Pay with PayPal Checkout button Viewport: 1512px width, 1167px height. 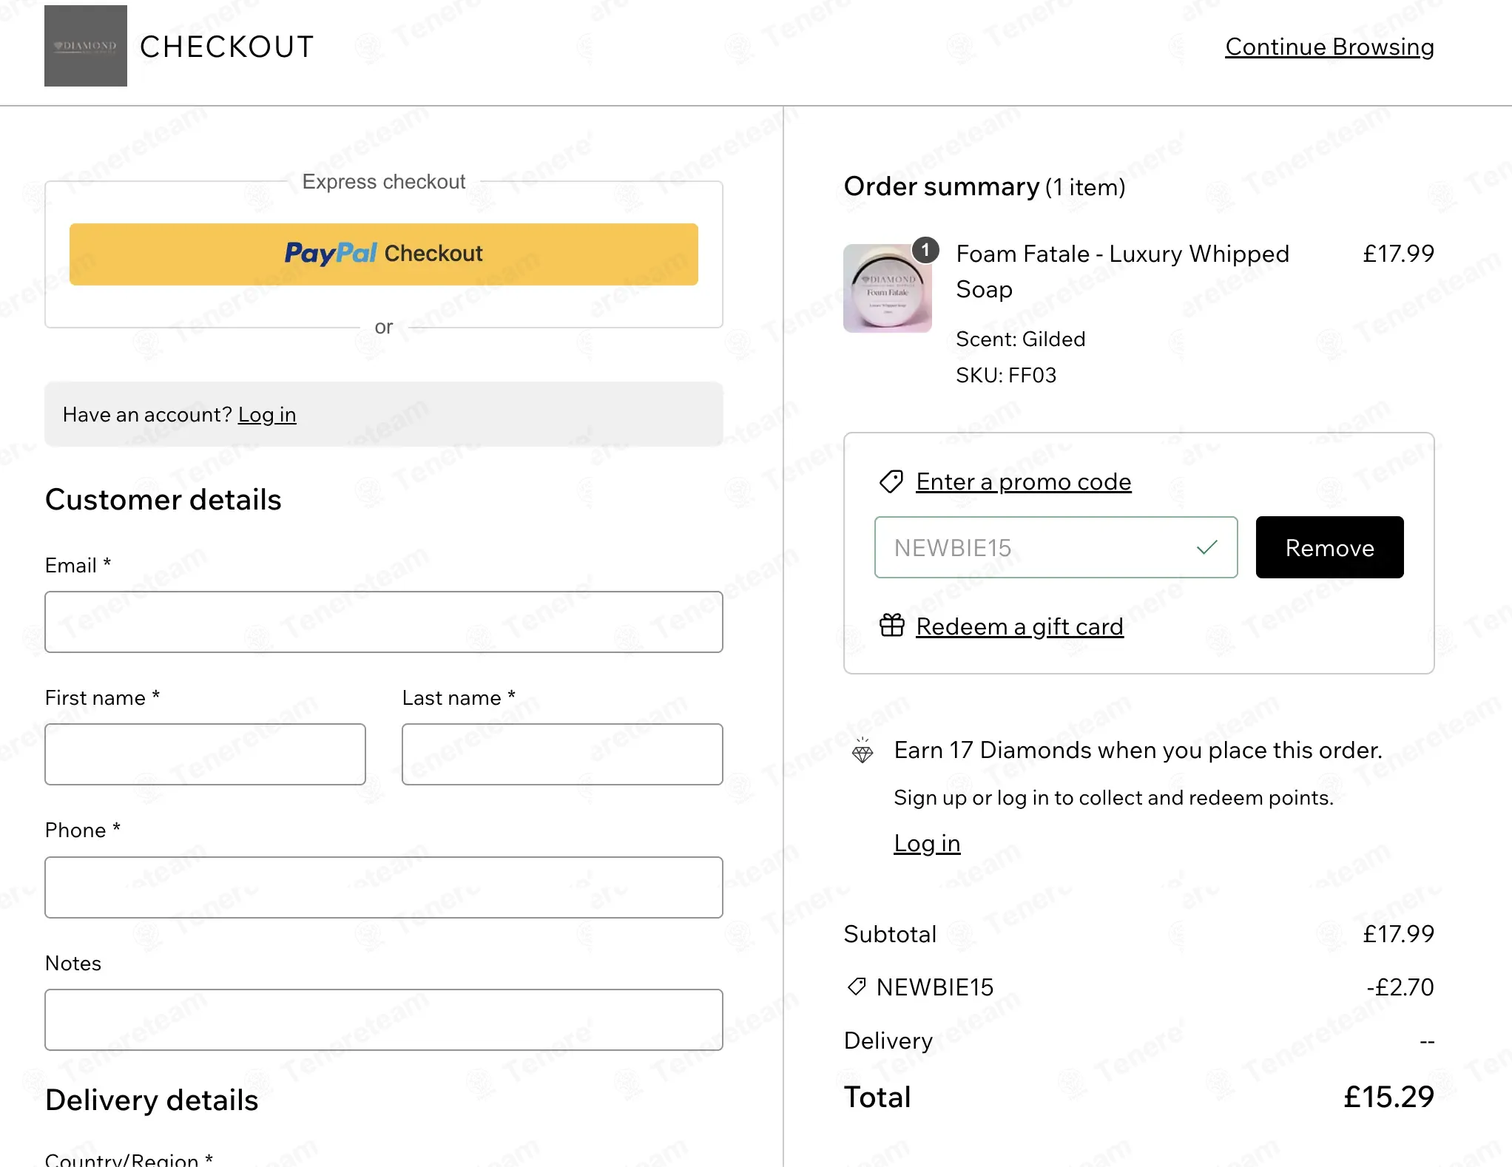click(384, 254)
